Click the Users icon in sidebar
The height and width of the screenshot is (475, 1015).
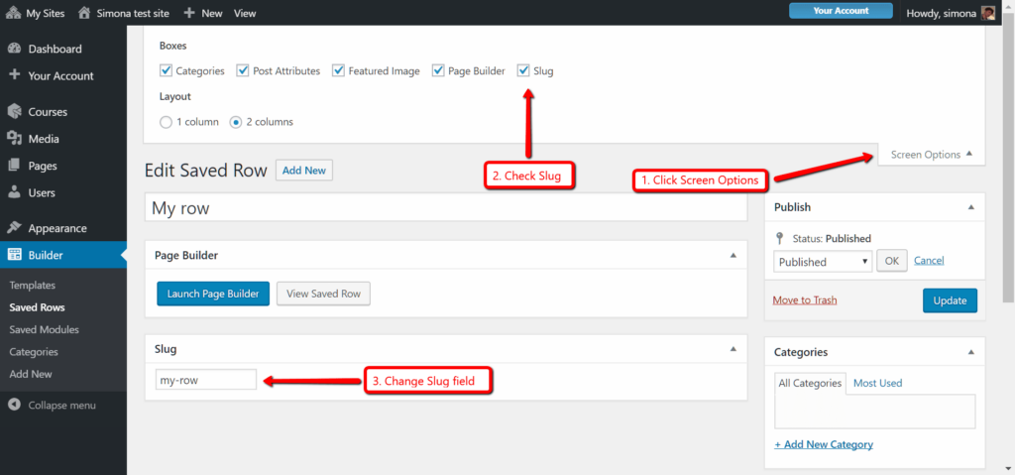14,192
